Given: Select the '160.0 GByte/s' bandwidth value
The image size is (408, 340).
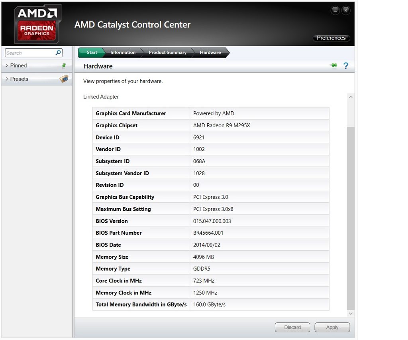Looking at the screenshot, I should click(x=209, y=304).
